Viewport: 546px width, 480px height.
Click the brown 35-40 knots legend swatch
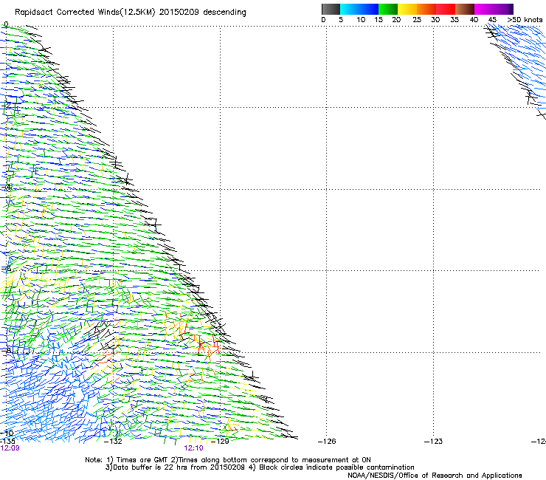(x=465, y=9)
